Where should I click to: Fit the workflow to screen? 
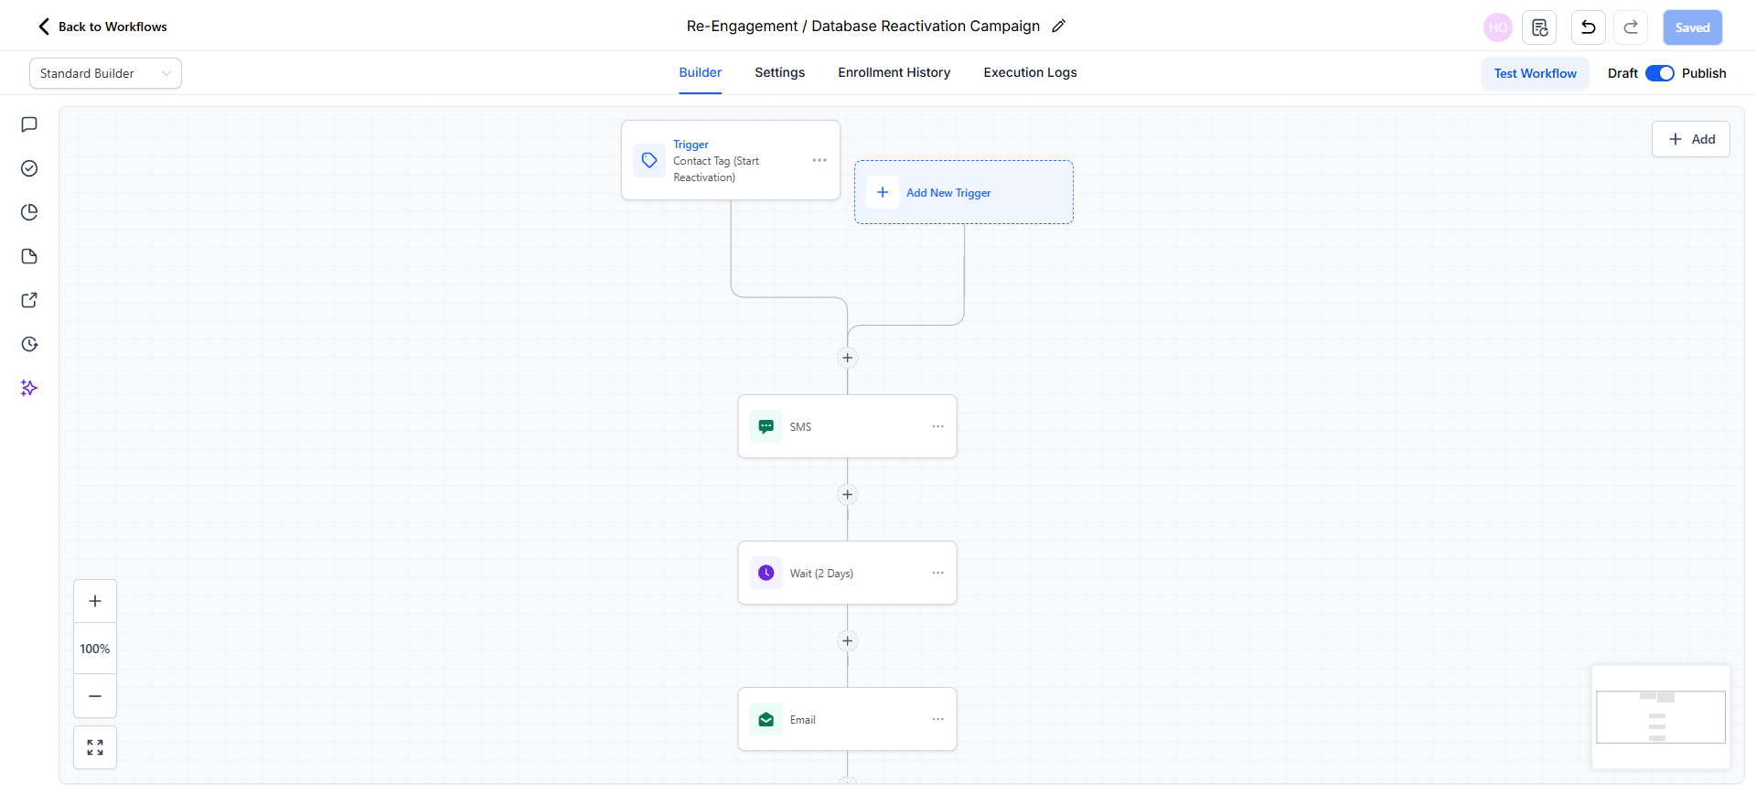[95, 747]
